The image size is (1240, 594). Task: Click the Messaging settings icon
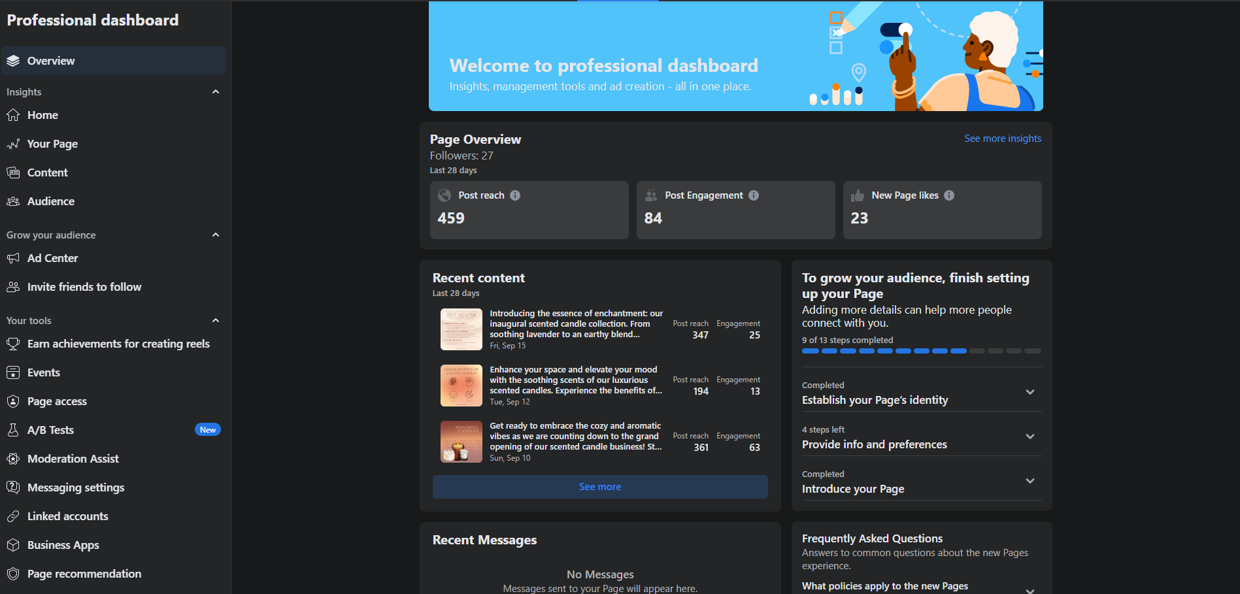pos(13,487)
